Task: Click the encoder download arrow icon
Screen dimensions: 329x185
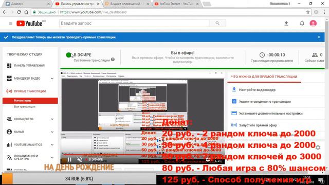Action: click(x=234, y=89)
